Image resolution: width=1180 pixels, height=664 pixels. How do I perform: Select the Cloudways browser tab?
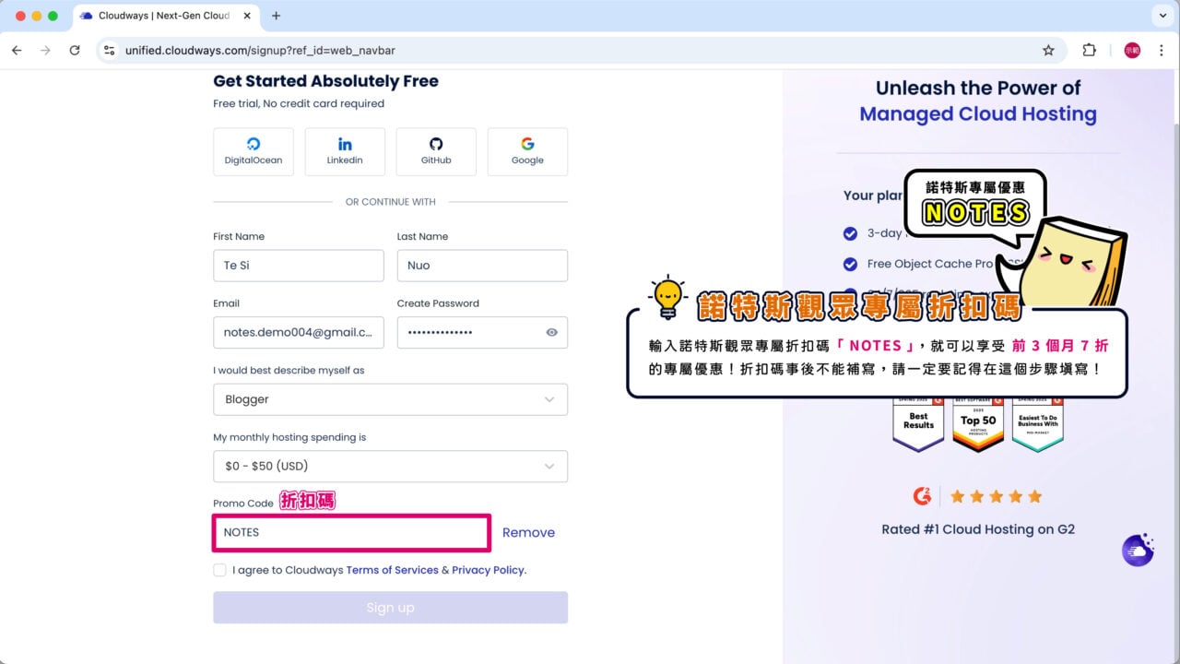[157, 16]
